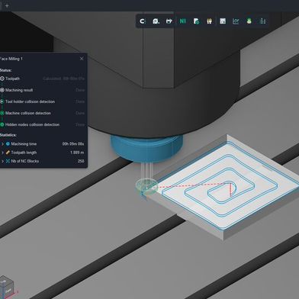Viewport: 299px width, 299px height.
Task: Click the Machining result status icon
Action: click(x=2, y=90)
